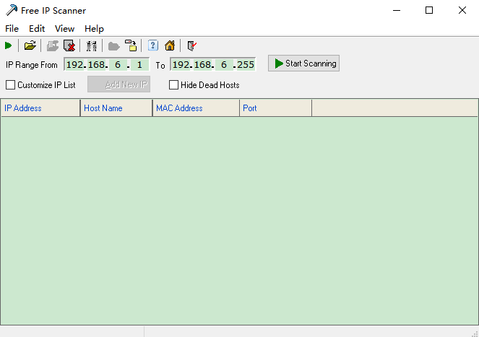Viewport: 479px width, 337px height.
Task: Open the Help menu
Action: 94,29
